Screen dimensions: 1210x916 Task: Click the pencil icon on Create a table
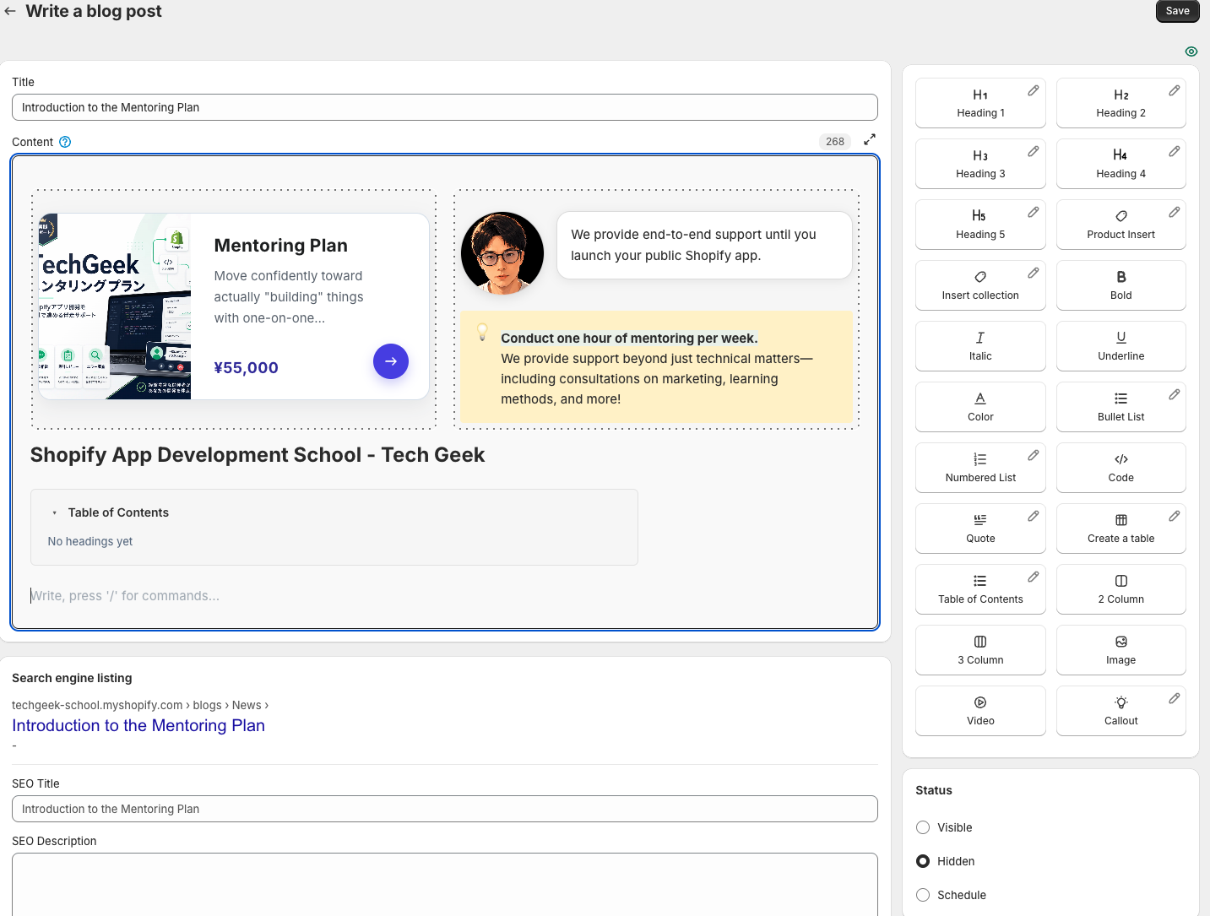(x=1175, y=516)
